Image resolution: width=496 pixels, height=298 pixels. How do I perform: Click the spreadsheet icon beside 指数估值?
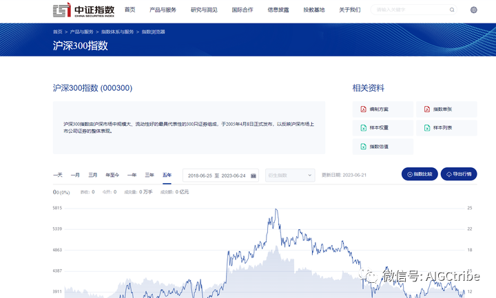point(364,147)
